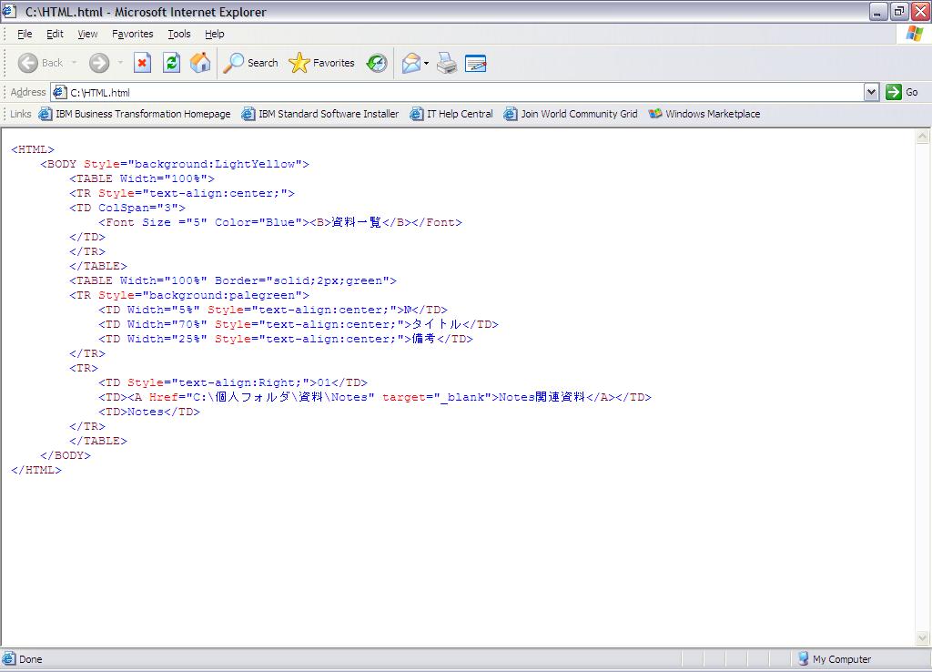Open the Tools menu
Image resolution: width=932 pixels, height=672 pixels.
coord(178,34)
